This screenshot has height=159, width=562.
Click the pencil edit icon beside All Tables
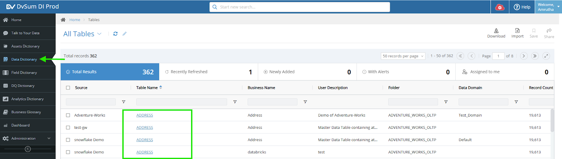(x=124, y=34)
